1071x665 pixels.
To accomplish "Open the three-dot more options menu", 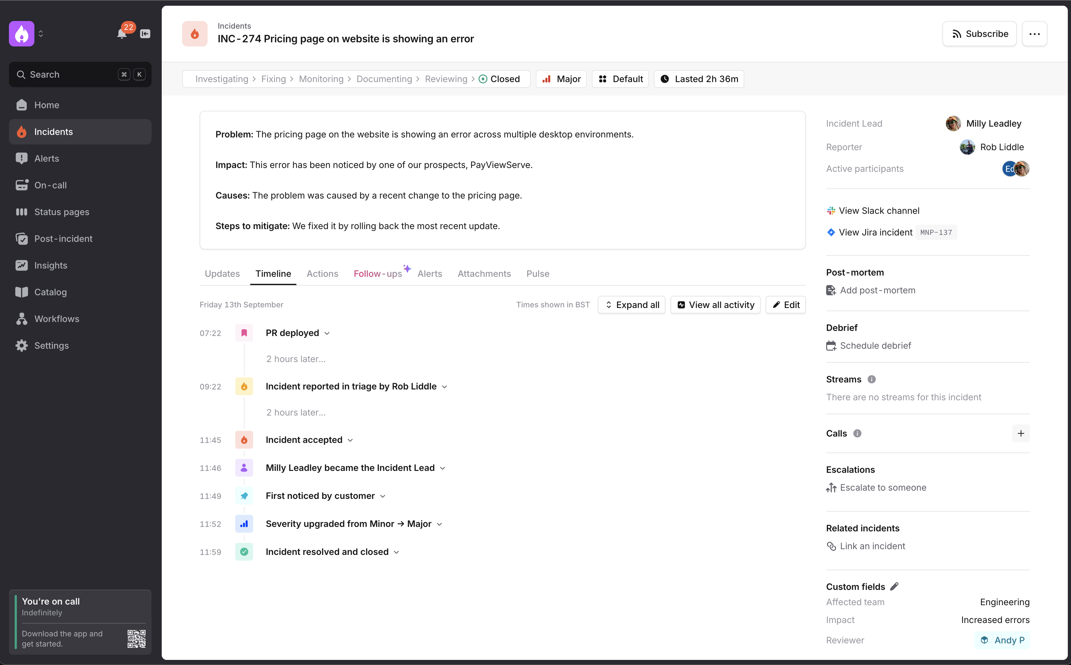I will (x=1034, y=34).
